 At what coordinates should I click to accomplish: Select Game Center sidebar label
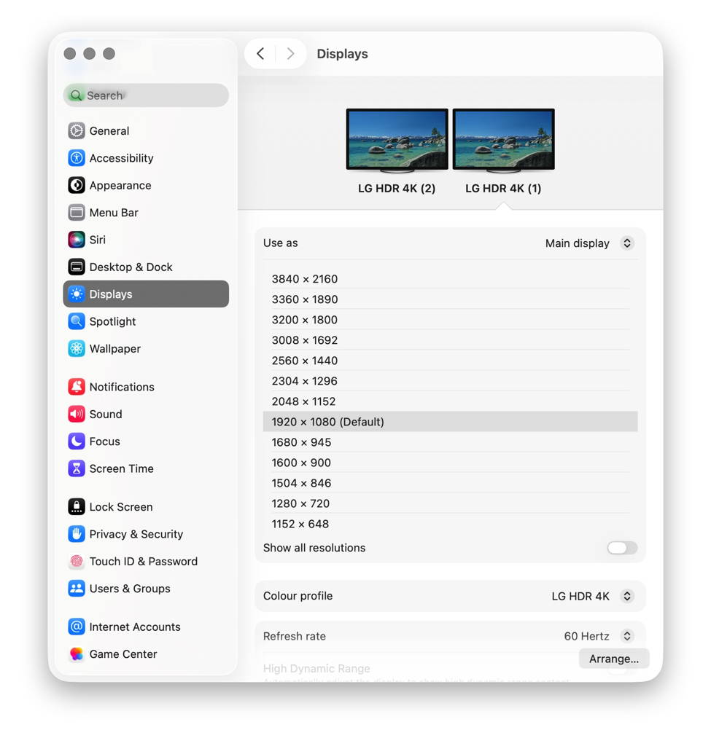123,654
